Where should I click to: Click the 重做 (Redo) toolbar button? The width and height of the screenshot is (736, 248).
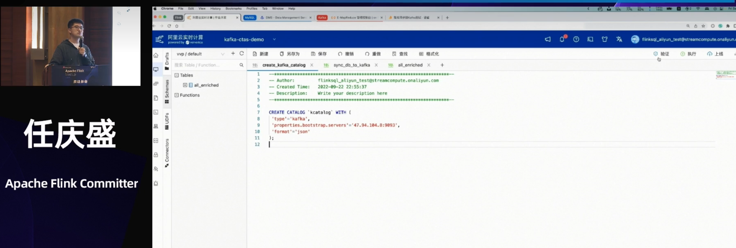pos(373,54)
